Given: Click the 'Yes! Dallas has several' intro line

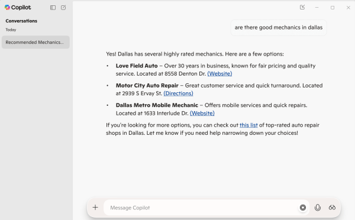Looking at the screenshot, I should coord(195,54).
